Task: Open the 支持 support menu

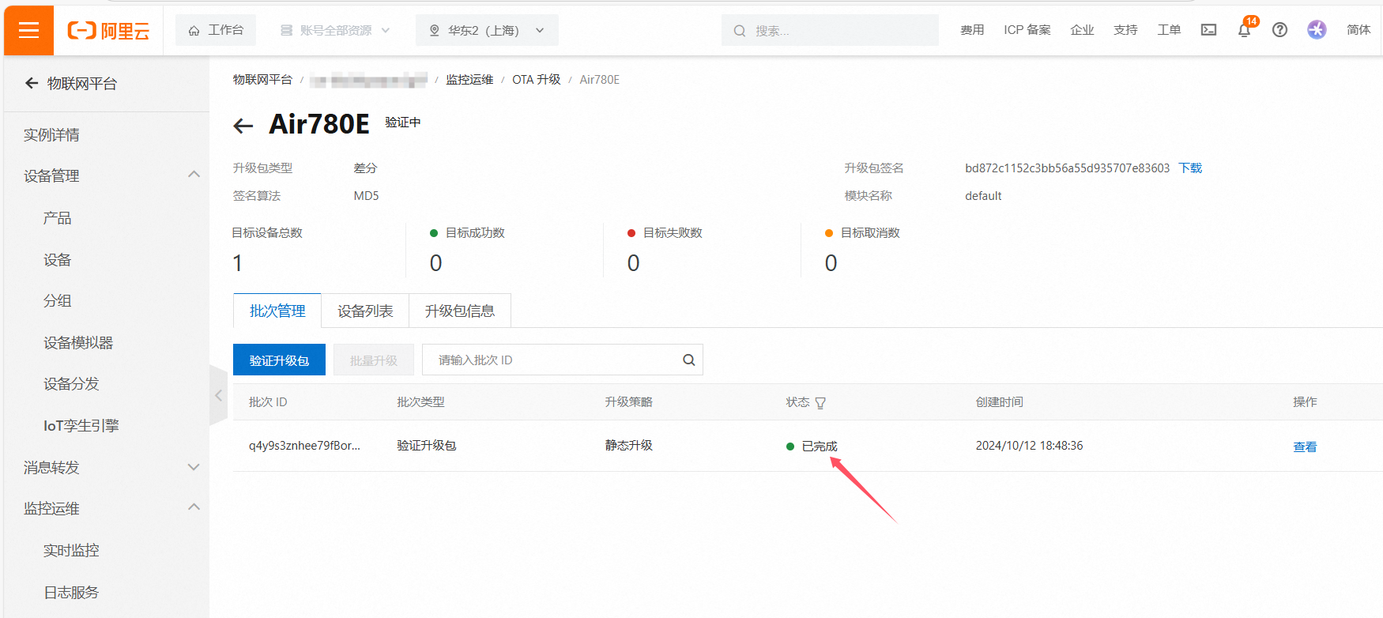Action: point(1125,30)
